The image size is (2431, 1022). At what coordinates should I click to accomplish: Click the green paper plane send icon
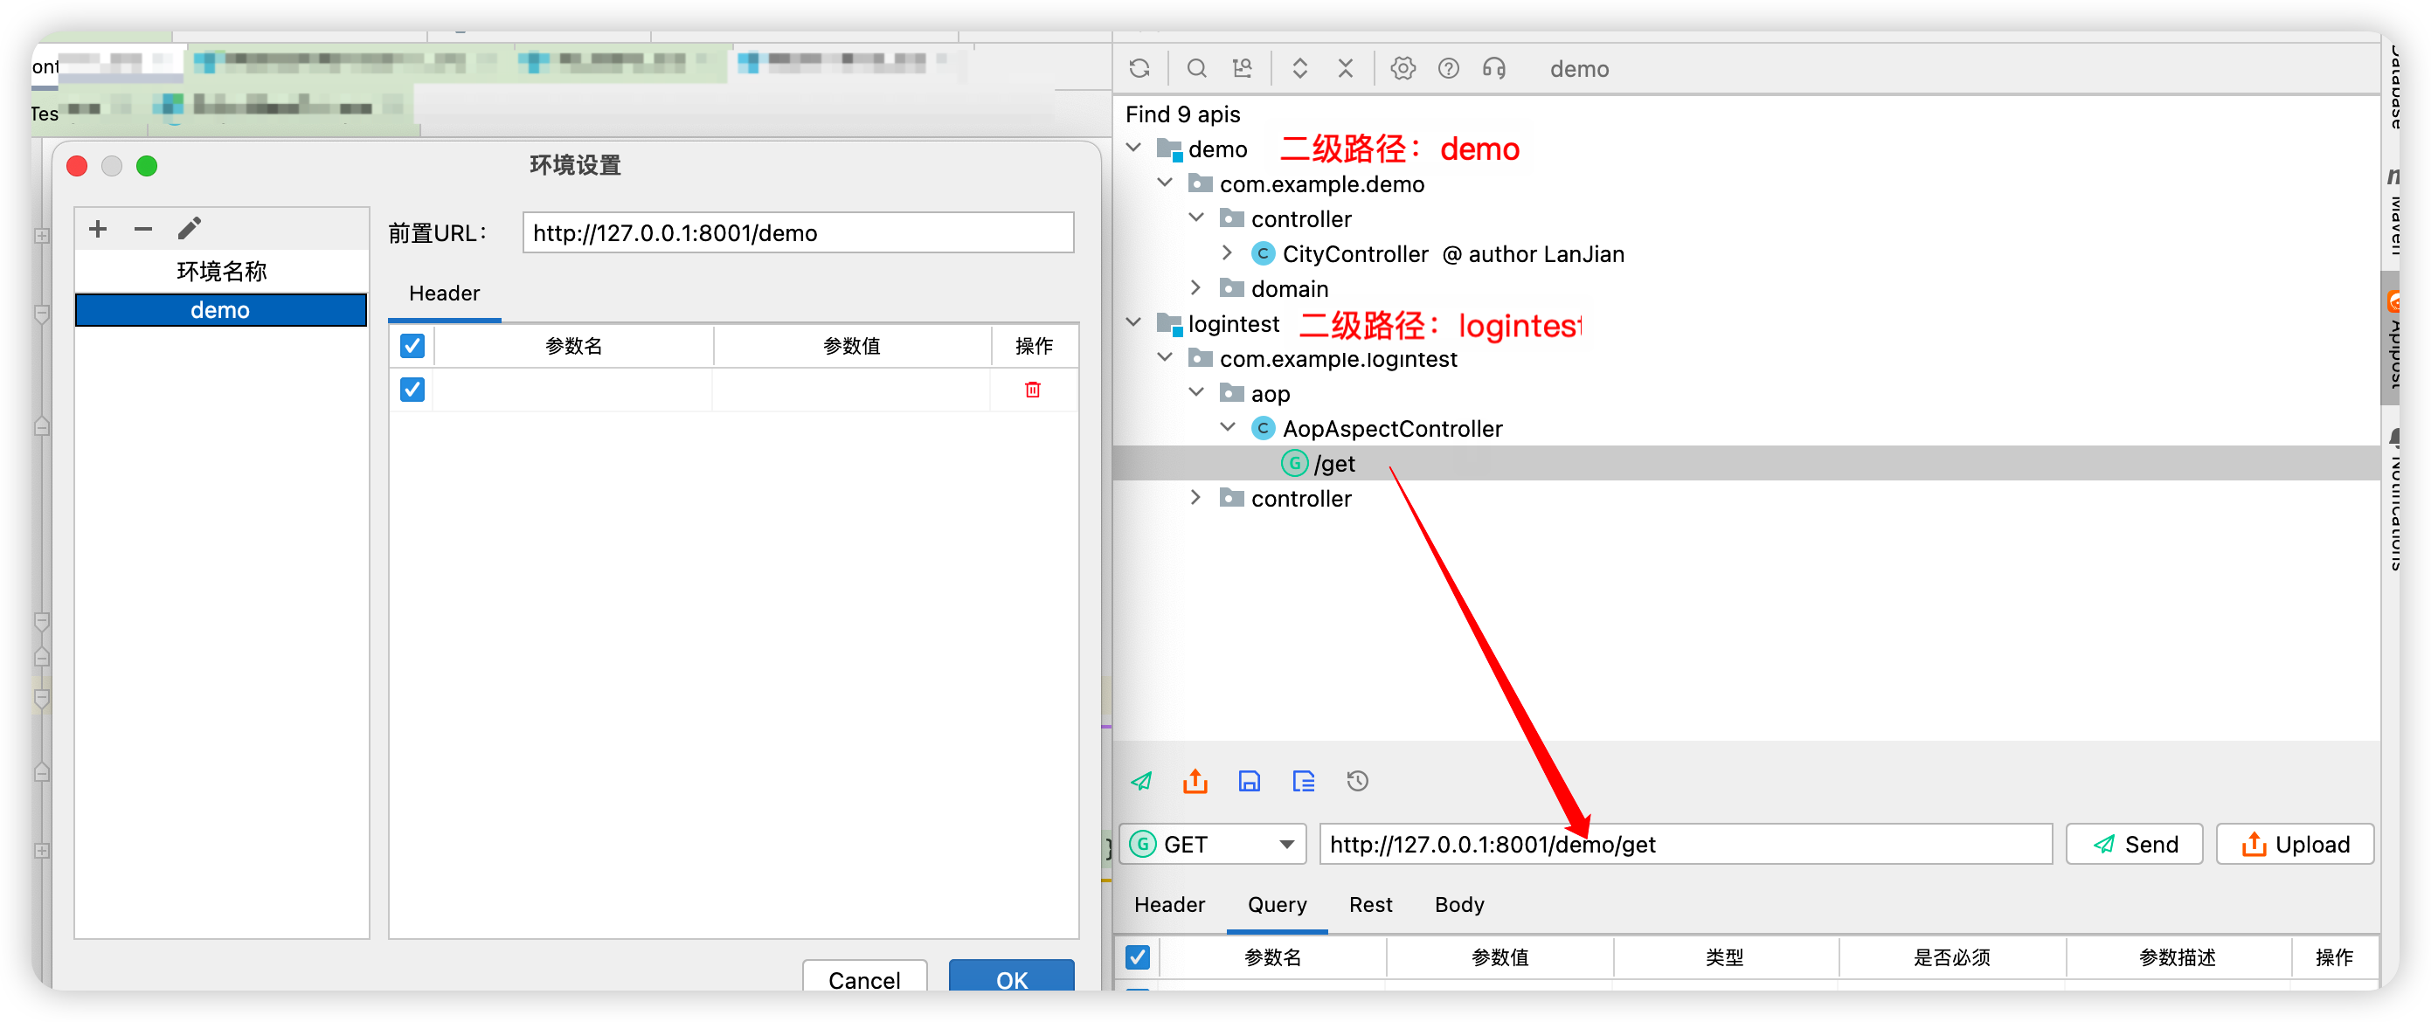[x=1141, y=780]
